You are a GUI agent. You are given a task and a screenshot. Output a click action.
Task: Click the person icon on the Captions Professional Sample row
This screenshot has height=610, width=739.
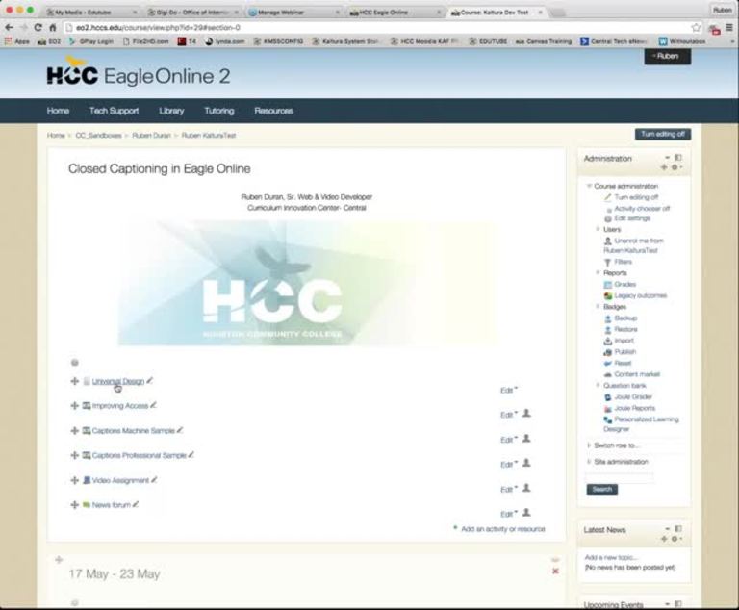pyautogui.click(x=527, y=463)
